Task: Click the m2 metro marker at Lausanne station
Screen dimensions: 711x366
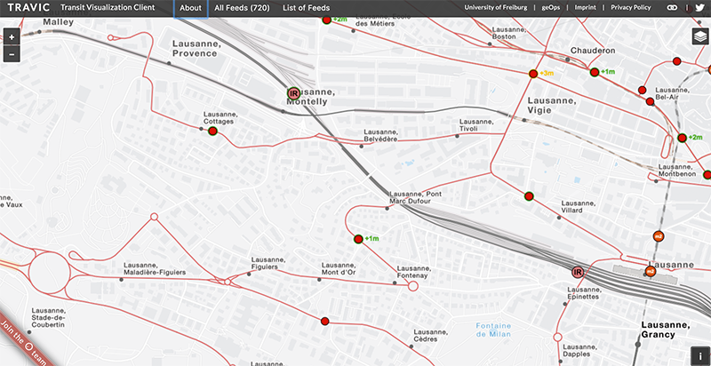Action: coord(651,272)
